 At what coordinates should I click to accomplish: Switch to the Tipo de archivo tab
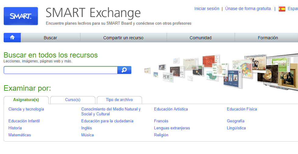point(119,100)
